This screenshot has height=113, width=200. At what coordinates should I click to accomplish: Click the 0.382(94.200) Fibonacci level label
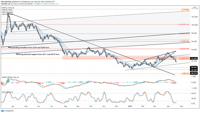pos(184,49)
